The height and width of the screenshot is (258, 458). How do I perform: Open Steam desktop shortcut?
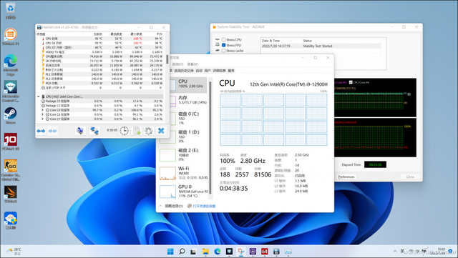(11, 116)
